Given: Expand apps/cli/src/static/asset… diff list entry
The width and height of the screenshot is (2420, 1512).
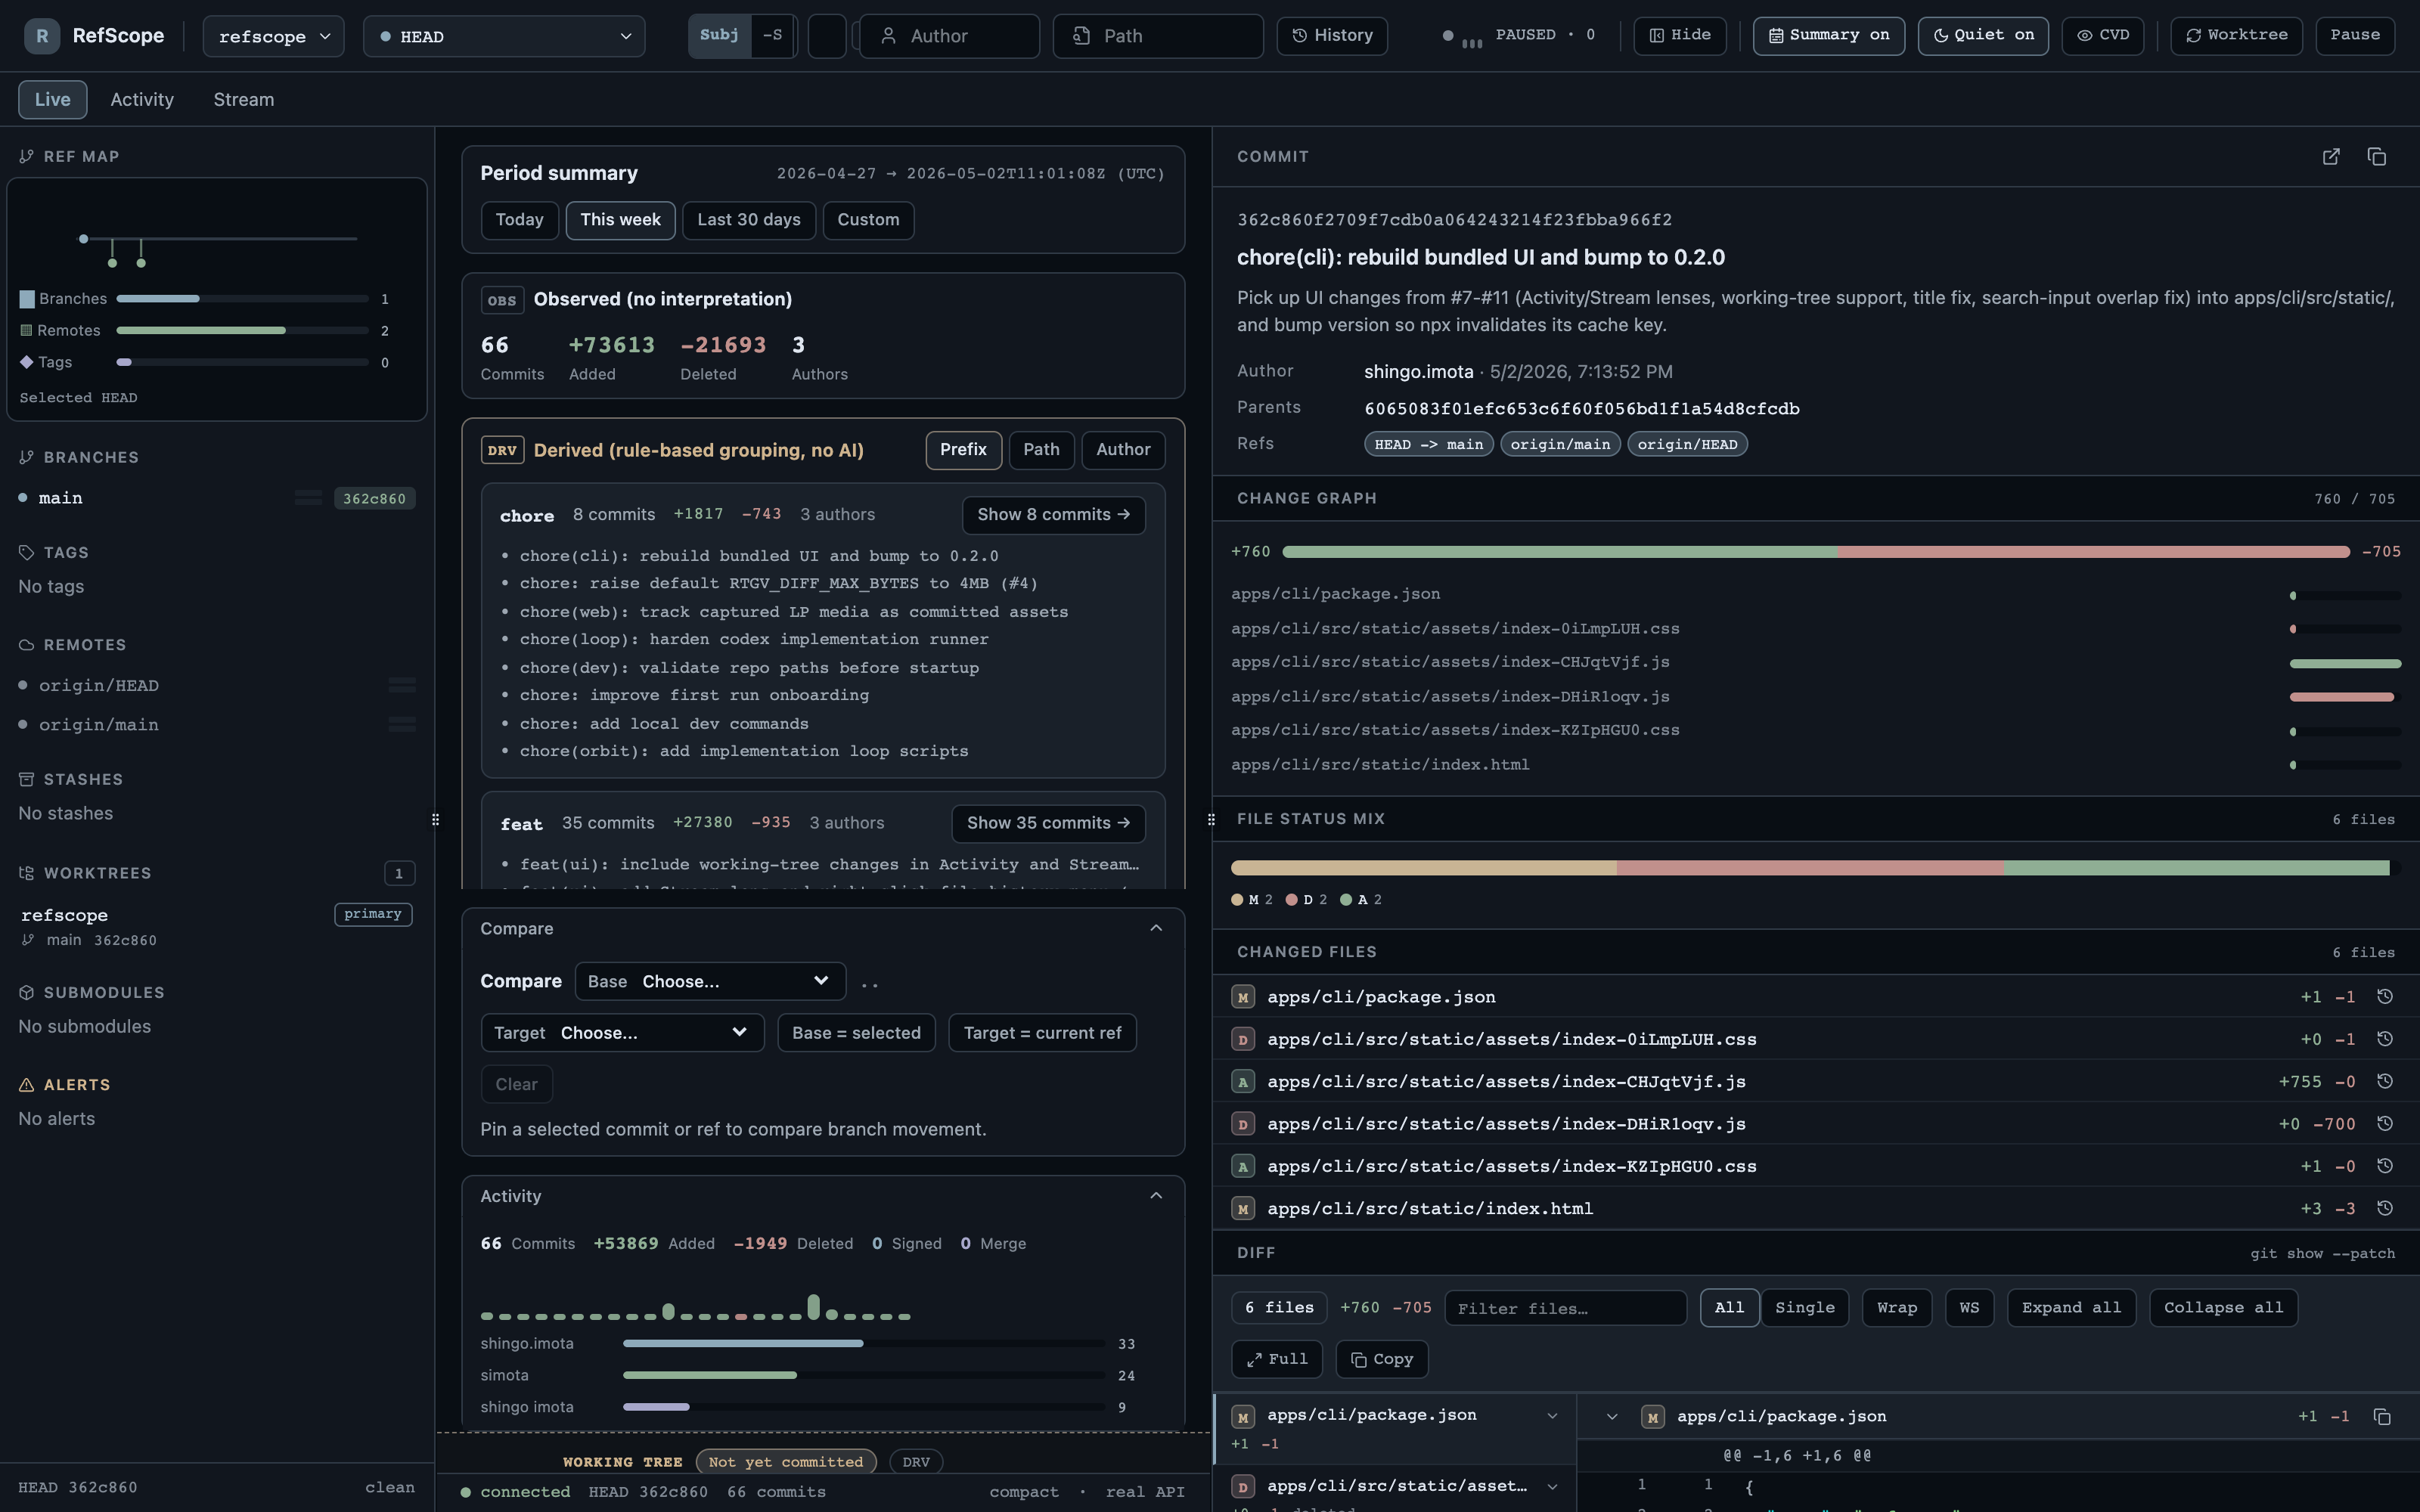Looking at the screenshot, I should [x=1552, y=1487].
